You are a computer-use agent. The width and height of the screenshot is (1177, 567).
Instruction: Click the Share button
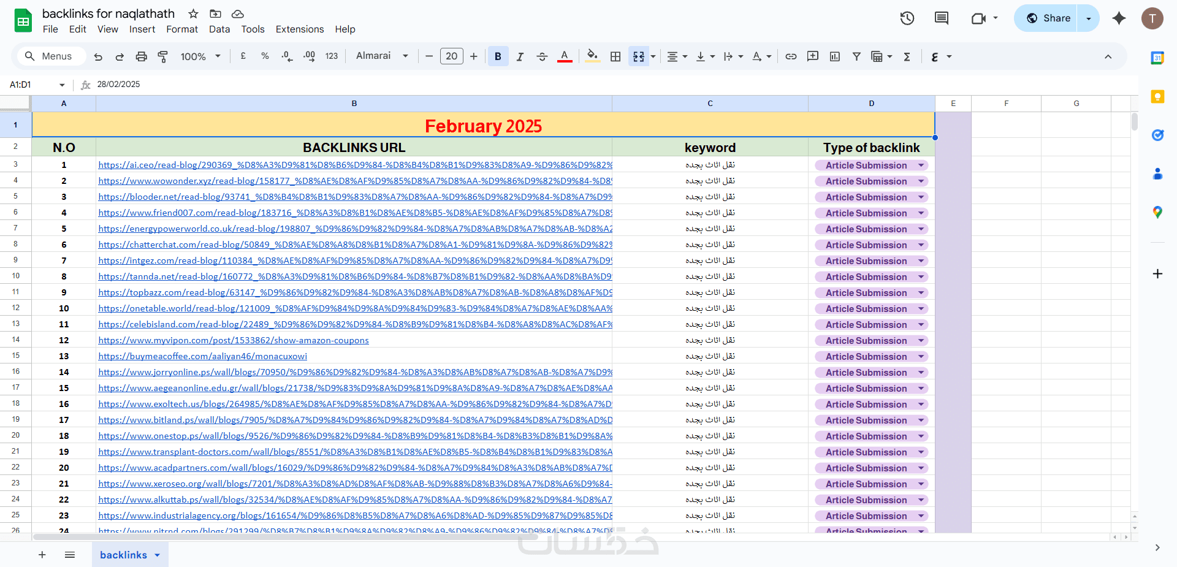[1048, 18]
